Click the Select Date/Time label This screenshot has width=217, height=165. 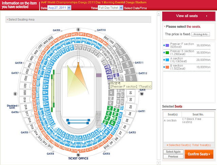135,8
